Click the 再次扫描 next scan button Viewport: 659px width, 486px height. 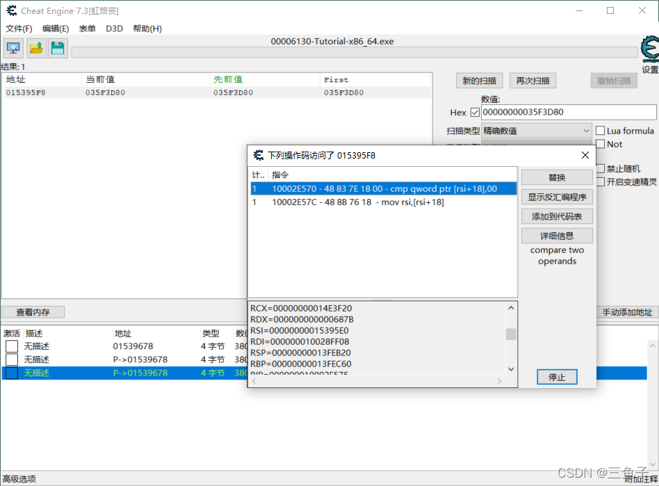point(532,81)
